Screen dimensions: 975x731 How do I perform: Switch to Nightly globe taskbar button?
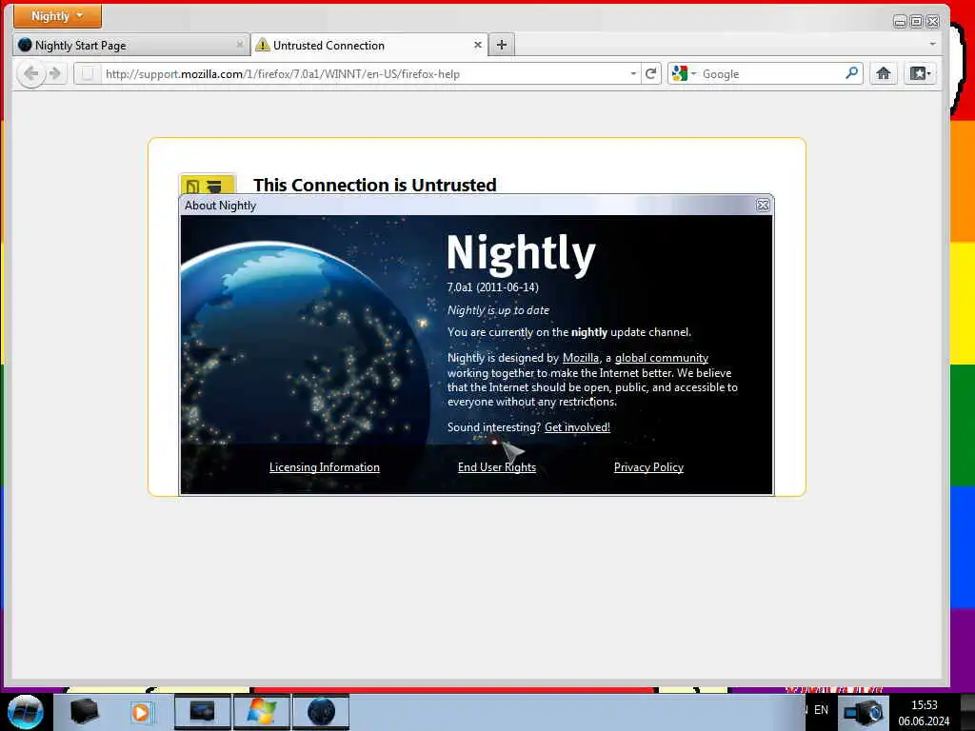click(x=321, y=712)
